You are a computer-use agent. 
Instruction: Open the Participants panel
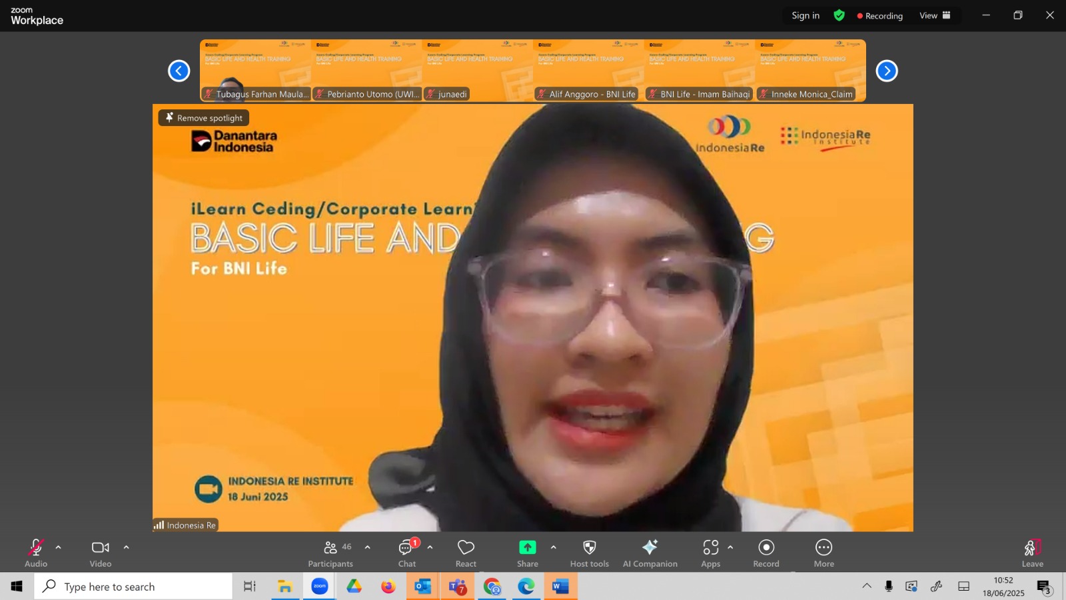(330, 553)
